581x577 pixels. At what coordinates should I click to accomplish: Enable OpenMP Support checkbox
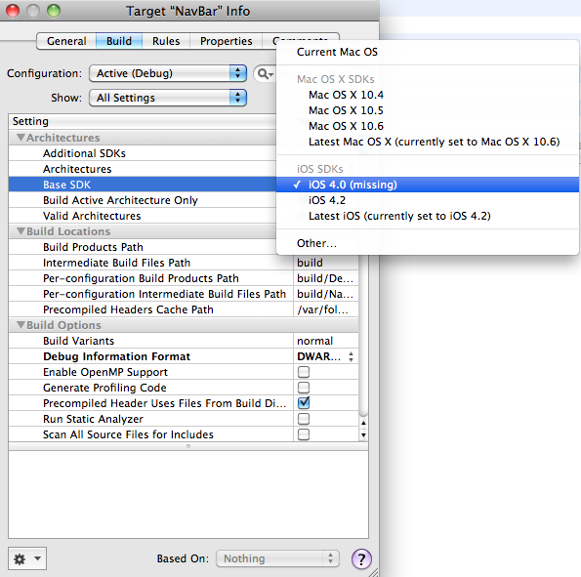coord(304,372)
